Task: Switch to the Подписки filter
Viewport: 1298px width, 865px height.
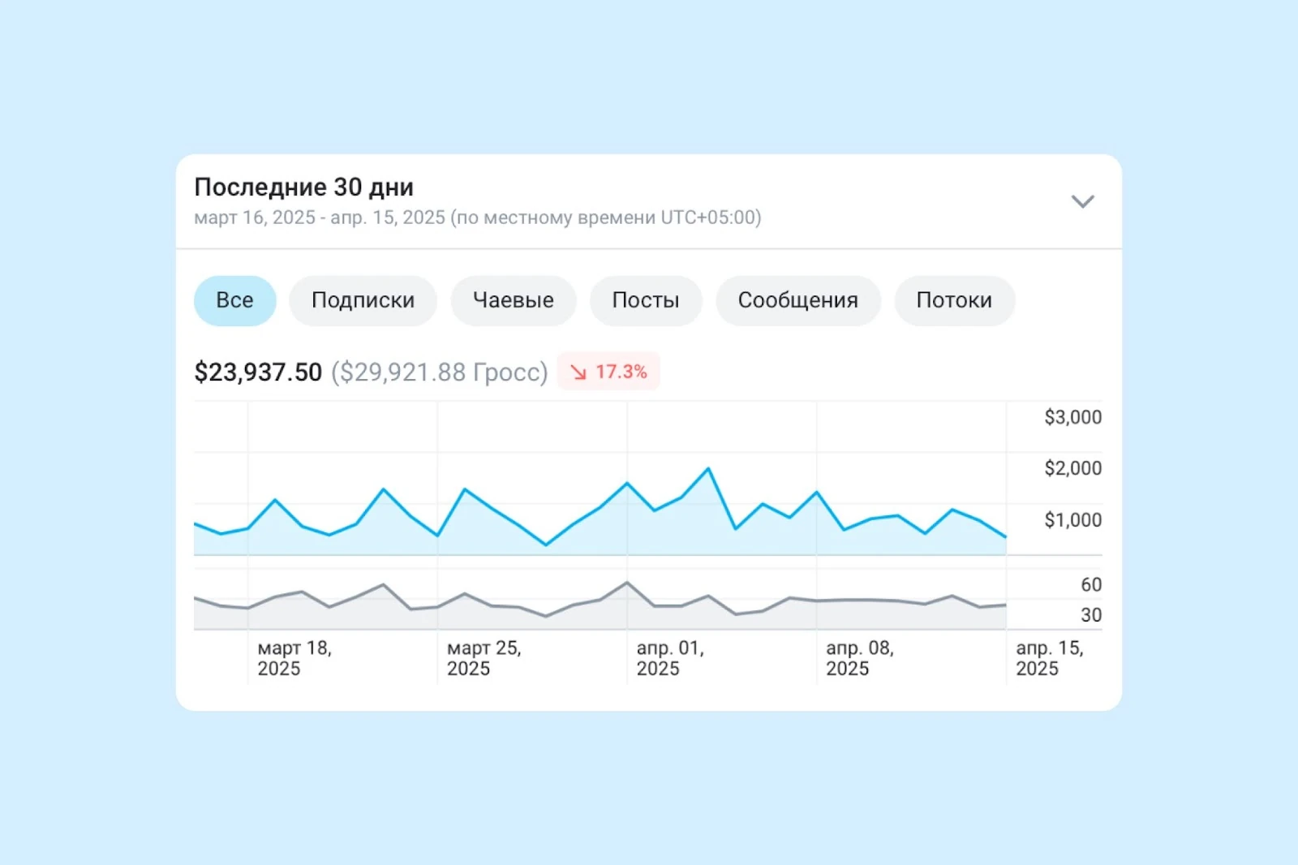Action: 363,301
